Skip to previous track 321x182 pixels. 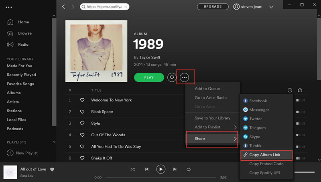pyautogui.click(x=147, y=169)
